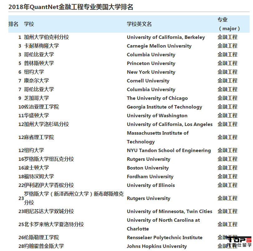
Task: Click the school name "康奈尔大学"
Action: (36, 81)
